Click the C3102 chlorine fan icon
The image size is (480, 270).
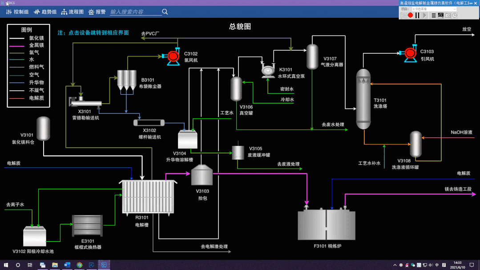pos(172,56)
